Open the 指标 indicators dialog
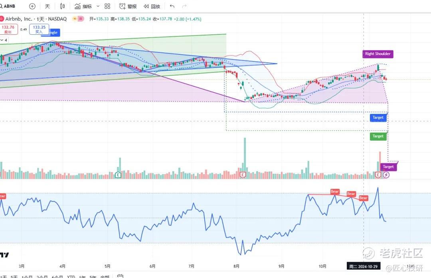Image resolution: width=431 pixels, height=278 pixels. [x=83, y=6]
